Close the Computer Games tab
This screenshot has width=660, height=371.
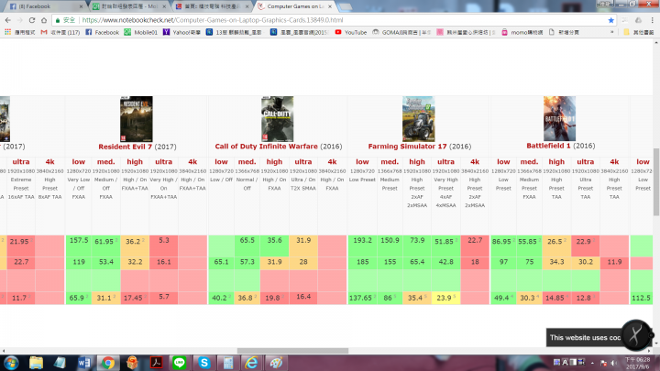pos(330,6)
